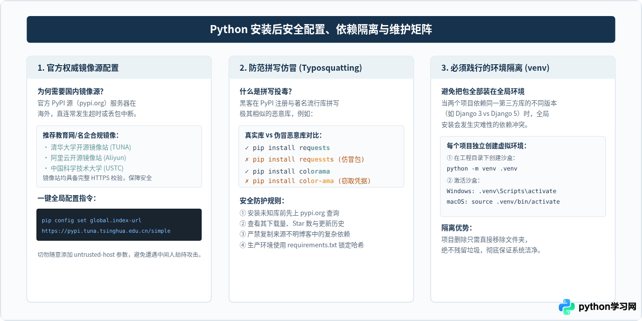642x321 pixels.
Task: Click the command 'python -m venv .venv'
Action: point(482,169)
